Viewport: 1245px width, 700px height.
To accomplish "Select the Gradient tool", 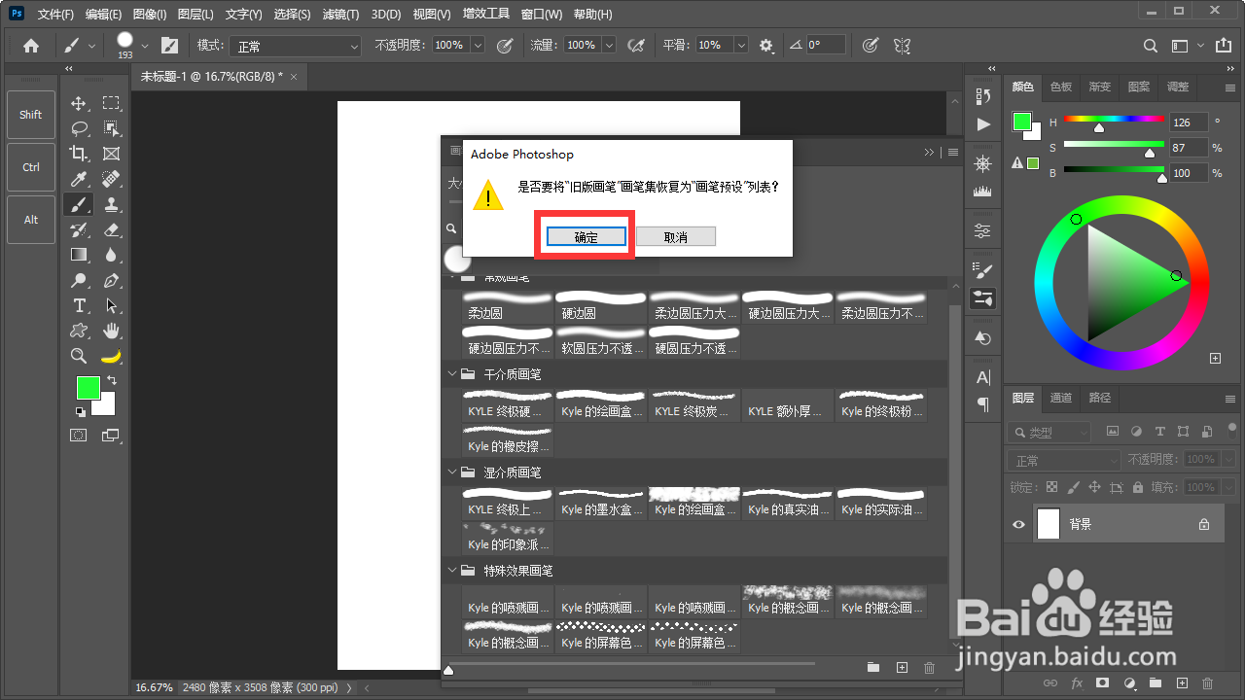I will [79, 255].
